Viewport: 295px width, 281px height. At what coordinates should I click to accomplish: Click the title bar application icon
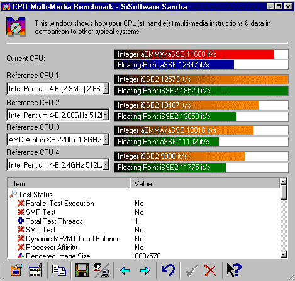[6, 7]
